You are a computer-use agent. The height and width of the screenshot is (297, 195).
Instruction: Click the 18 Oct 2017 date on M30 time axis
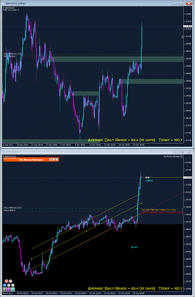click(x=8, y=293)
